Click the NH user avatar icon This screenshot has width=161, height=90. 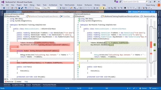click(159, 5)
